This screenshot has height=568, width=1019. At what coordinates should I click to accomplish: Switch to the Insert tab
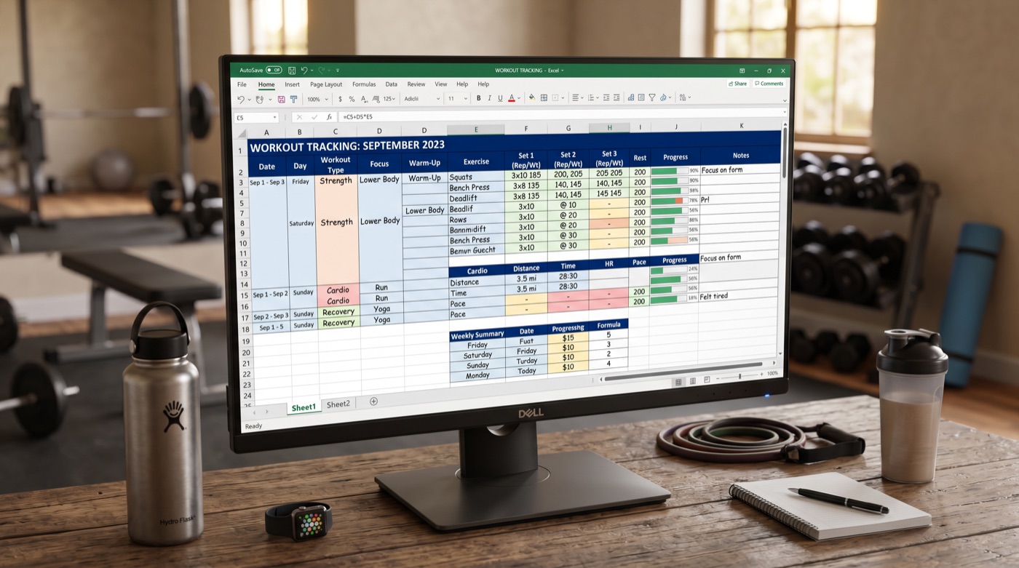click(292, 84)
